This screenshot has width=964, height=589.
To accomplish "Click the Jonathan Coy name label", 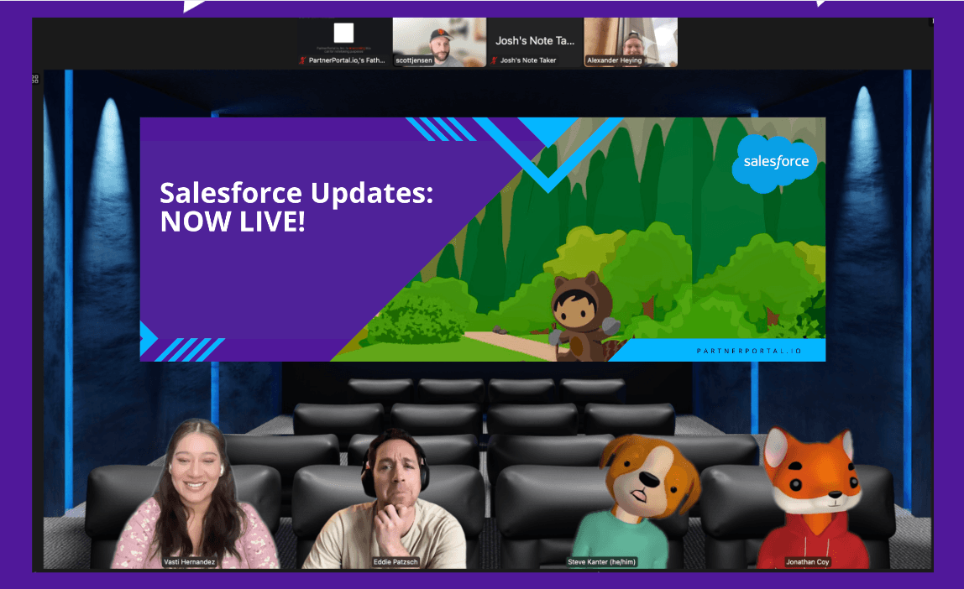I will pyautogui.click(x=807, y=562).
